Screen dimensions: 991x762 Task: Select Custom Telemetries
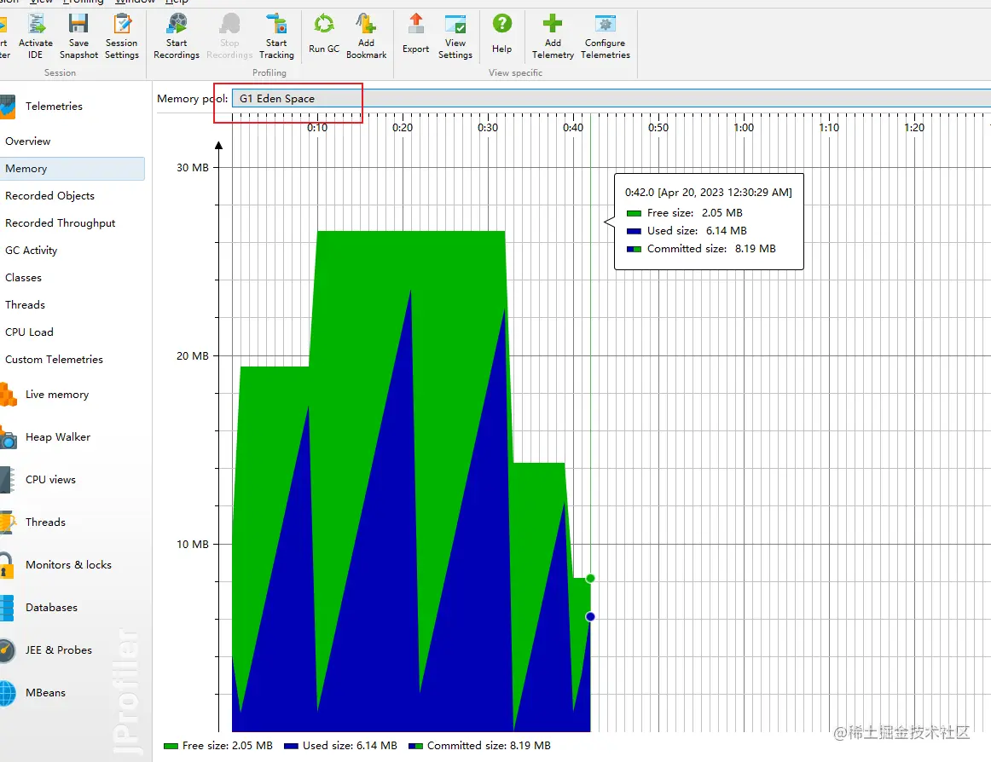tap(54, 359)
